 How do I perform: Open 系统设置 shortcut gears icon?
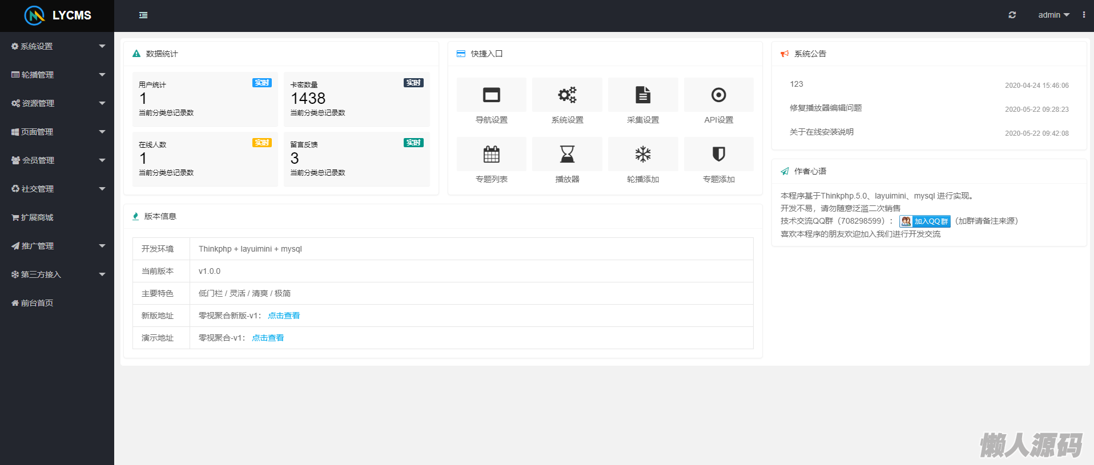coord(567,95)
